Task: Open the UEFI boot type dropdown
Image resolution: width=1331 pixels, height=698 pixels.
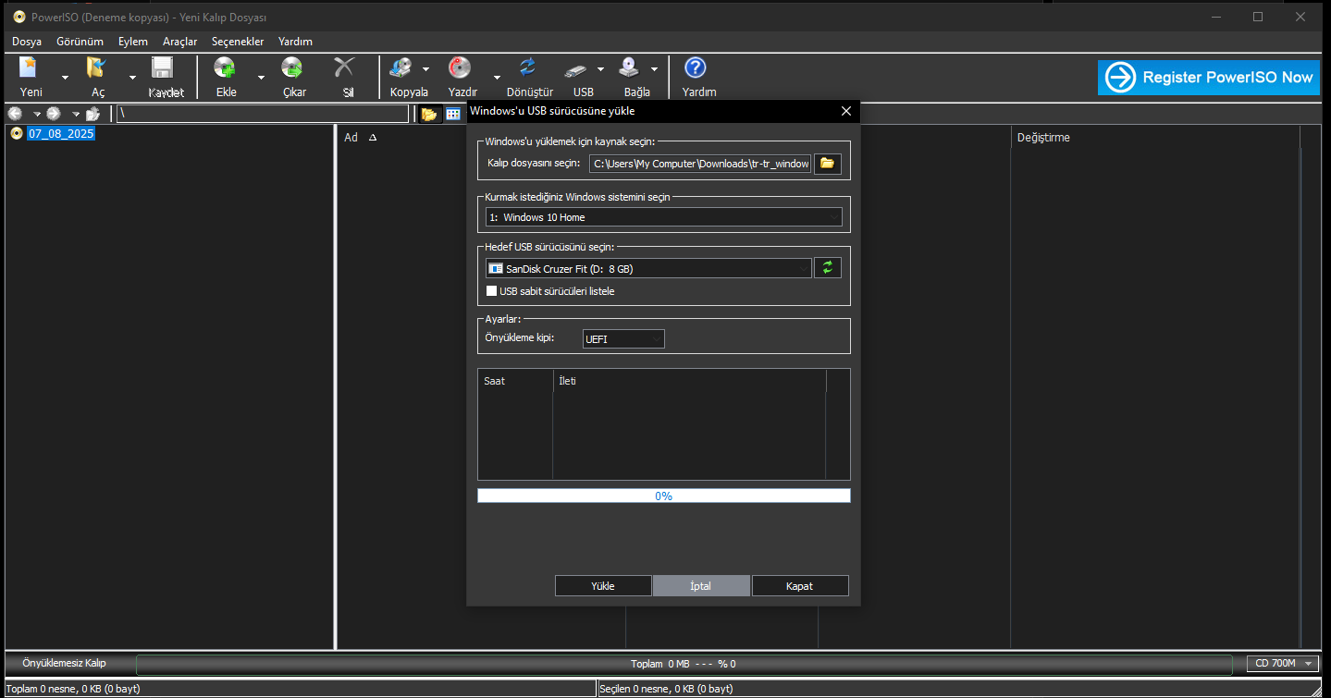Action: [x=623, y=339]
